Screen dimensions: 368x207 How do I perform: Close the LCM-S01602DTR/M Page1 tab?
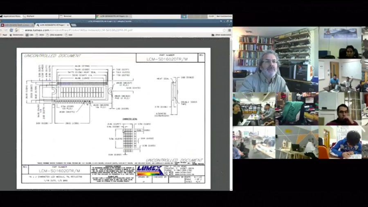tap(68, 25)
